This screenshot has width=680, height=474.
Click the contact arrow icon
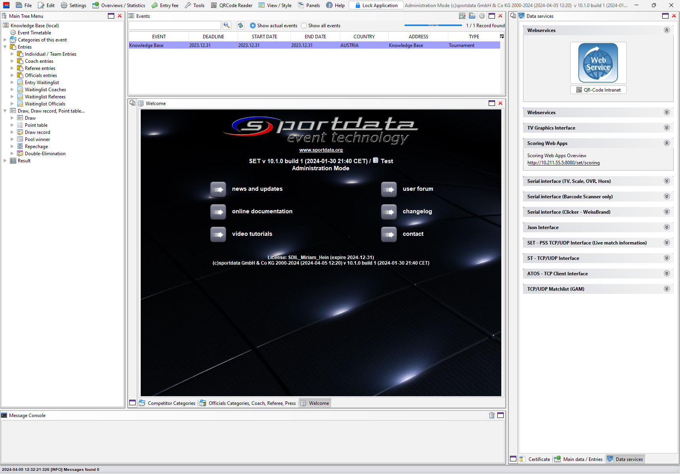(389, 234)
